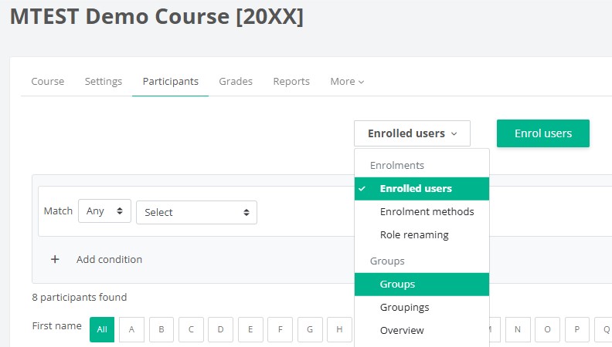This screenshot has width=612, height=347.
Task: Expand the Match Any selector
Action: (105, 211)
